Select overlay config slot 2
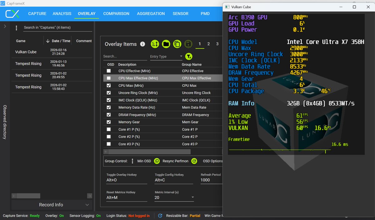Screen dimensions: 375x220 [208, 44]
